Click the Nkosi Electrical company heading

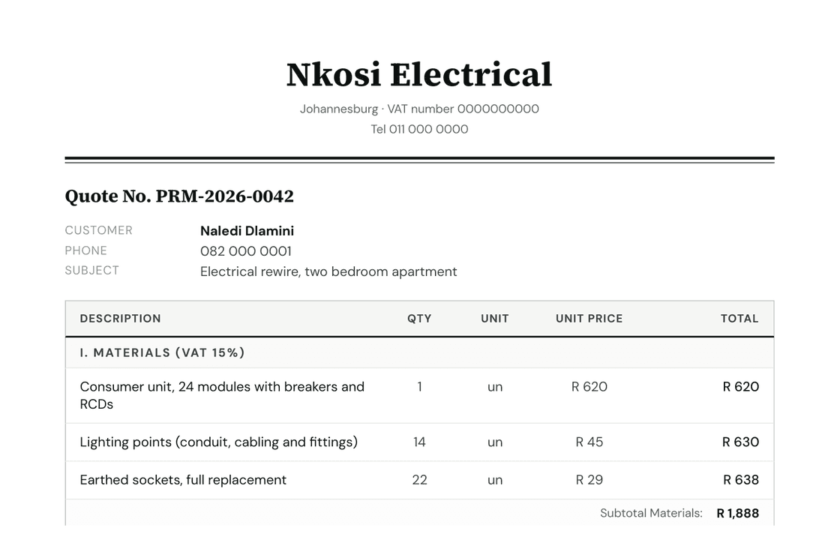[x=419, y=74]
